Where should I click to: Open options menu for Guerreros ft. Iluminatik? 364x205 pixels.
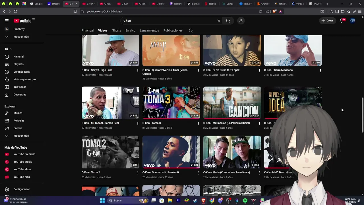[x=199, y=173]
